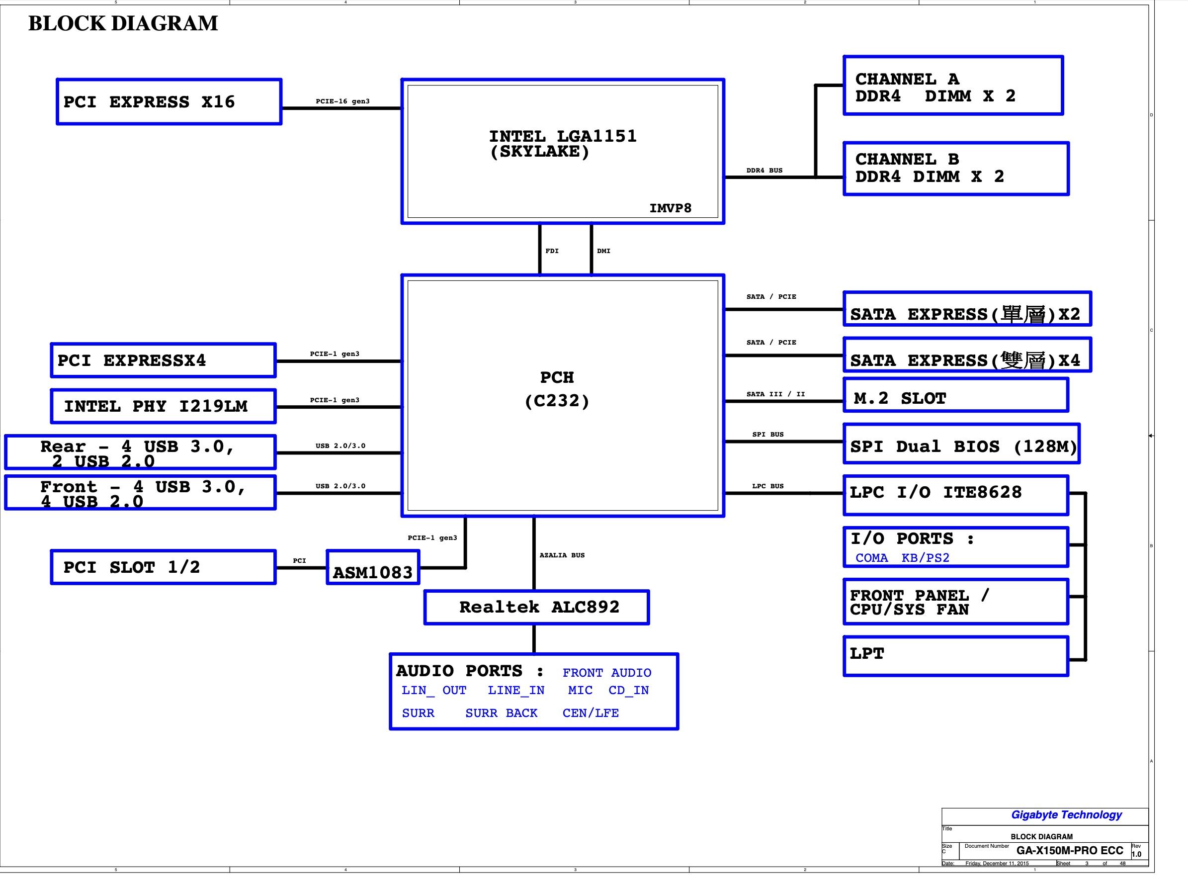Select the Rear 4 USB 3.0 block

(x=140, y=452)
